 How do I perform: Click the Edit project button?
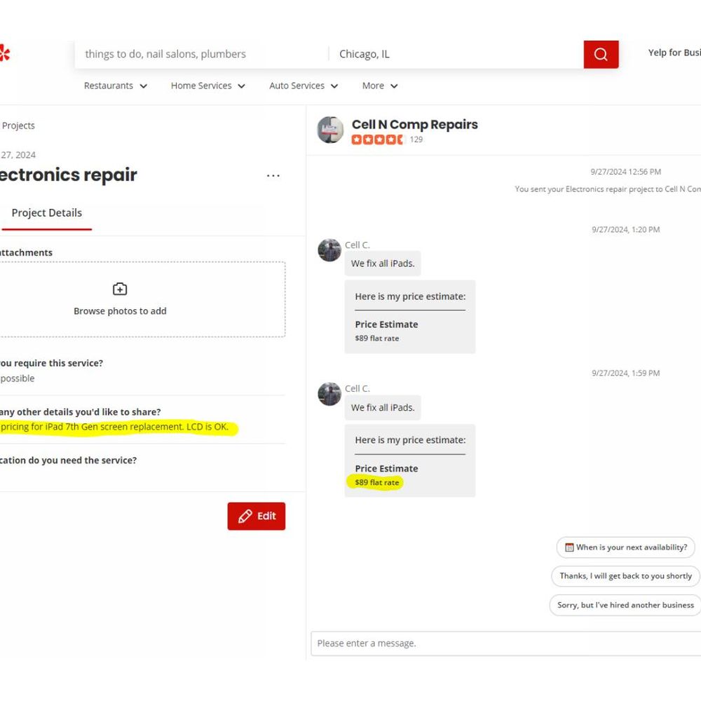256,517
